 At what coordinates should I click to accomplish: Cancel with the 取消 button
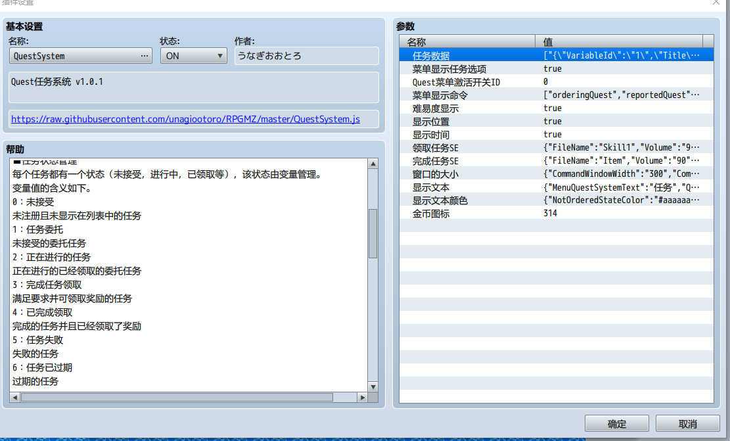(x=688, y=424)
